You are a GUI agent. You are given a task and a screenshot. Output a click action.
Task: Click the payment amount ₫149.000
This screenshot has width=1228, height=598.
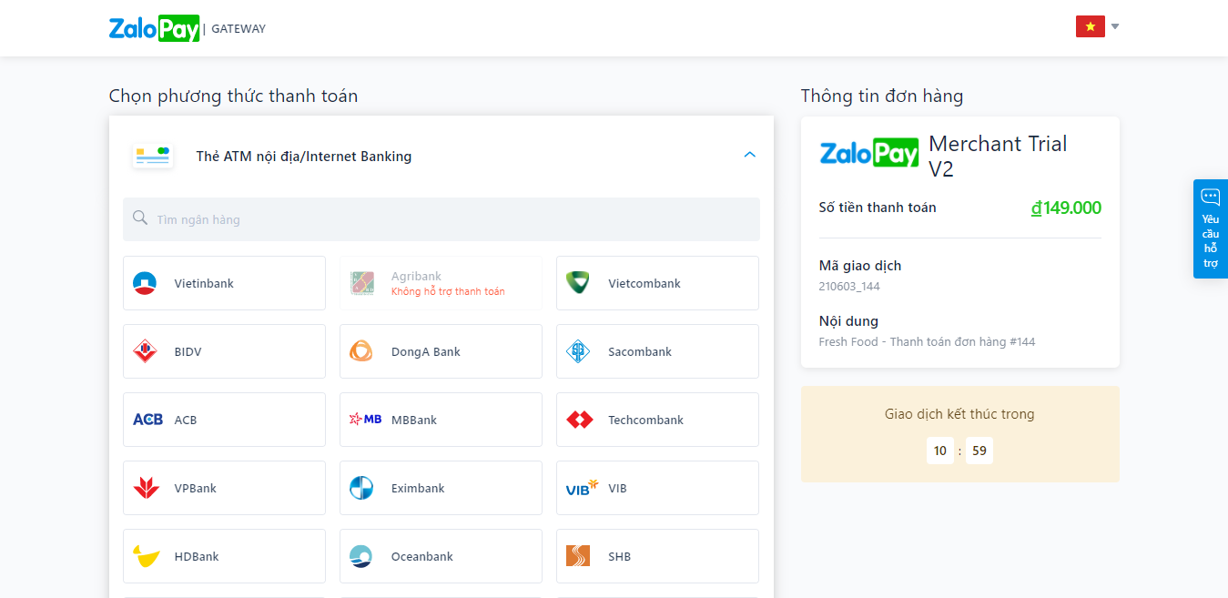click(1066, 208)
